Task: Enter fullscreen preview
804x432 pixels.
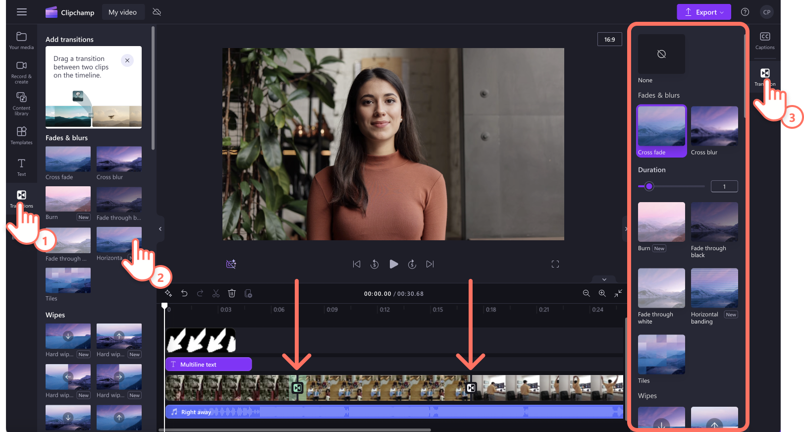Action: 555,264
